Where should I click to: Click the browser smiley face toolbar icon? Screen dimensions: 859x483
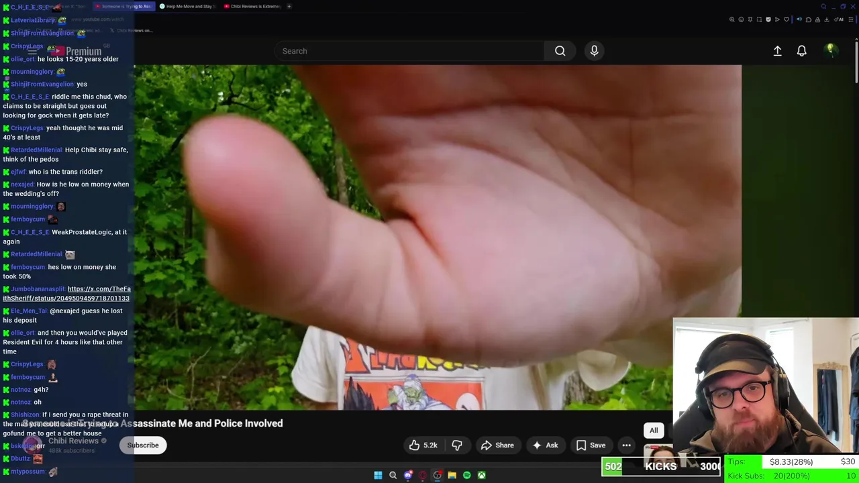[x=741, y=19]
